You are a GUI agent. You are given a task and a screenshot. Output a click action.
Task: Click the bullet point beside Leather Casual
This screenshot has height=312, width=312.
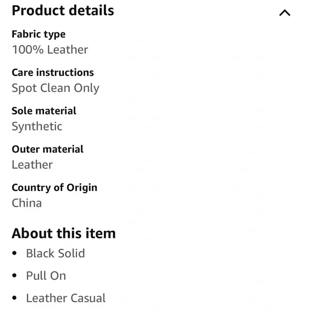click(15, 298)
